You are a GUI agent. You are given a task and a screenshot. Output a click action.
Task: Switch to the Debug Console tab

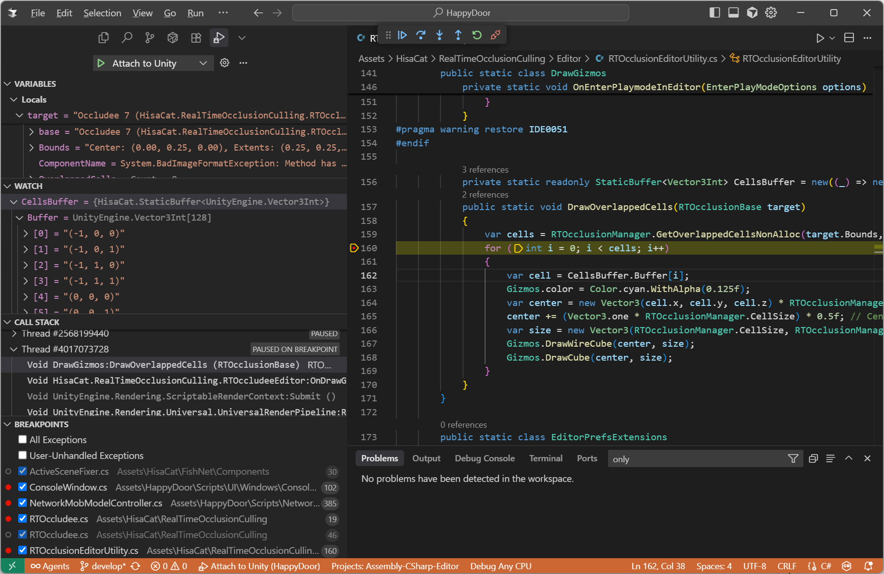point(485,458)
